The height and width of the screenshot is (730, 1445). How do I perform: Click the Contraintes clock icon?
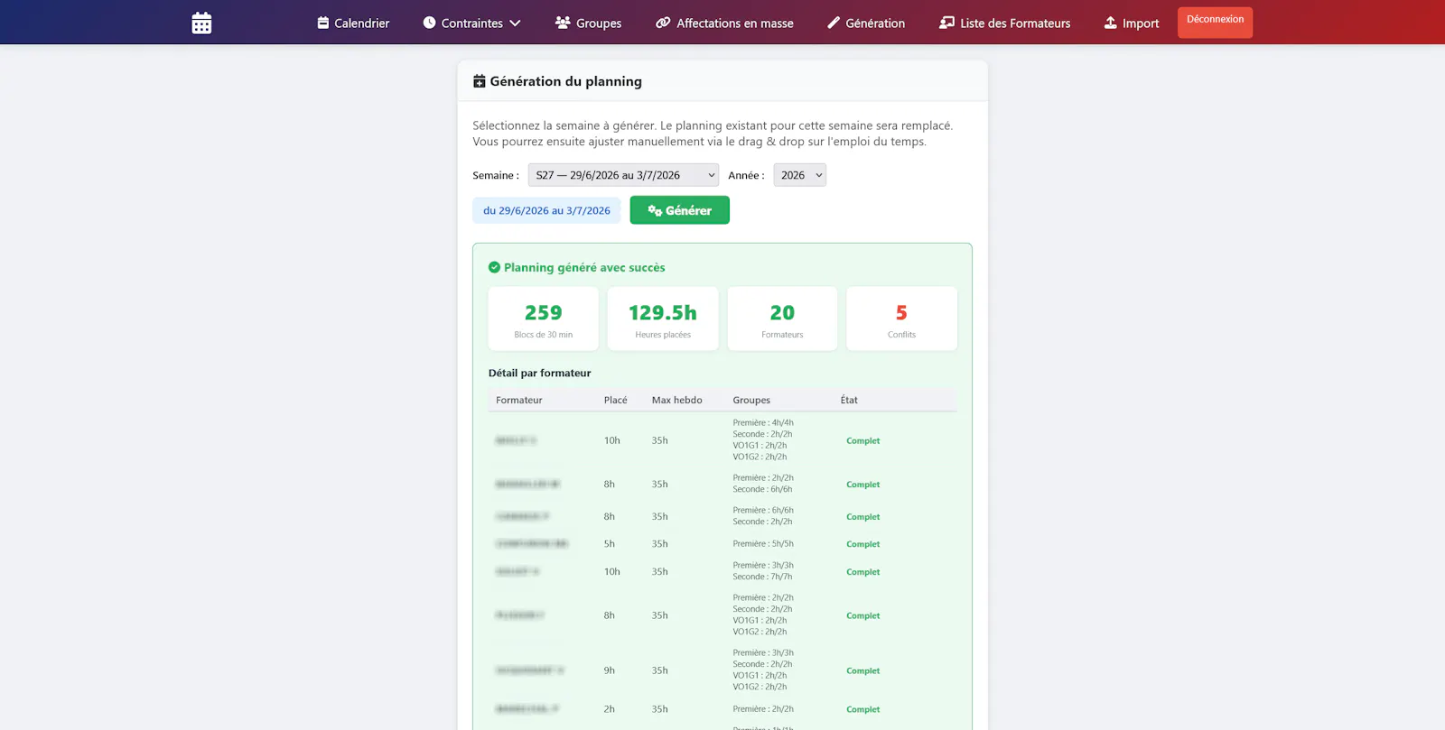pyautogui.click(x=430, y=23)
